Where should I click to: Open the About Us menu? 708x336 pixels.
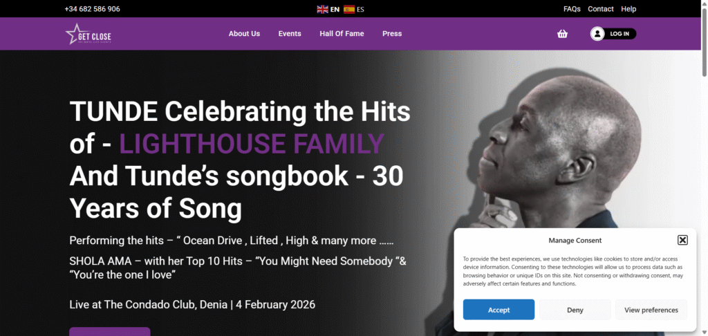click(x=244, y=34)
